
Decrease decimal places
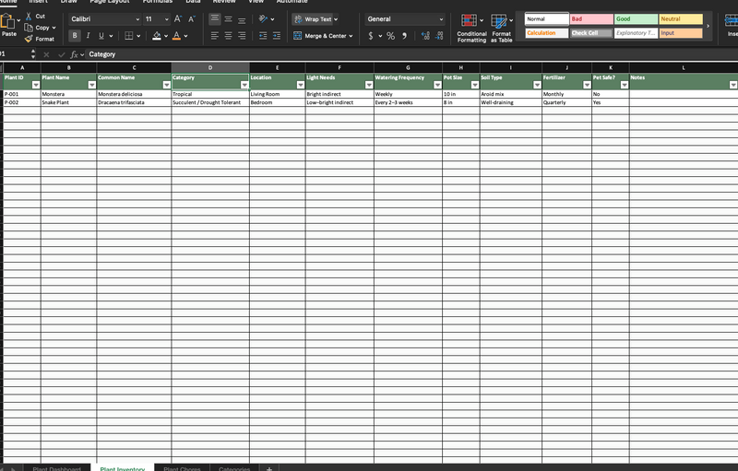click(x=439, y=36)
